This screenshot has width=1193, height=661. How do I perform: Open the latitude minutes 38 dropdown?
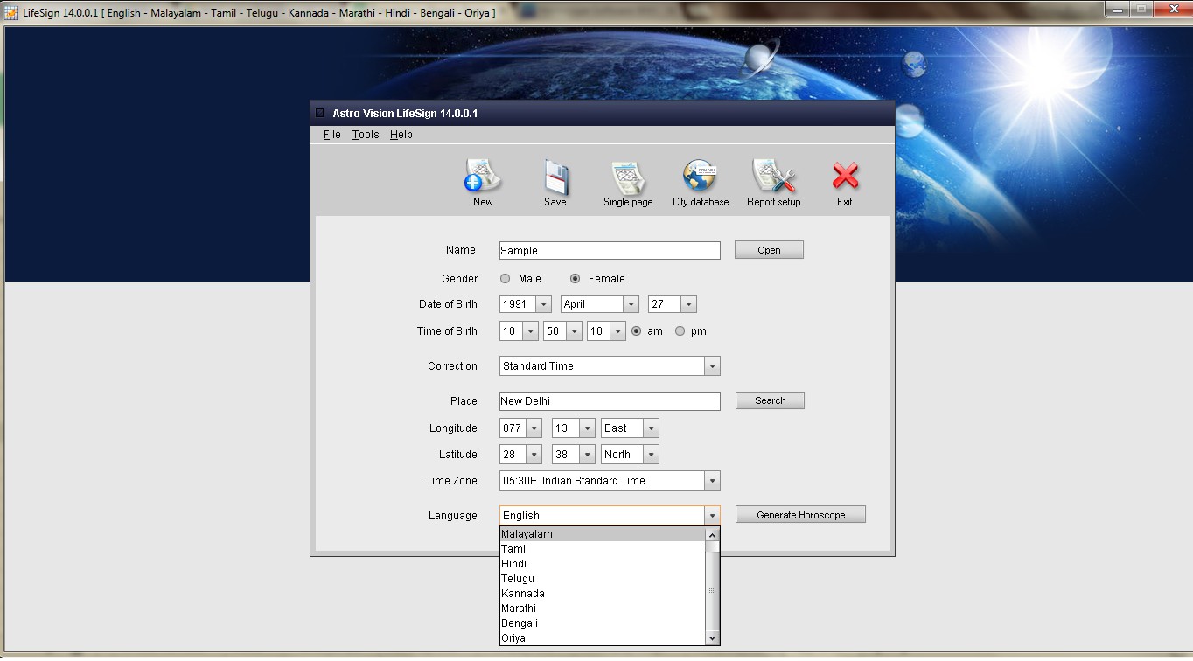pyautogui.click(x=587, y=455)
